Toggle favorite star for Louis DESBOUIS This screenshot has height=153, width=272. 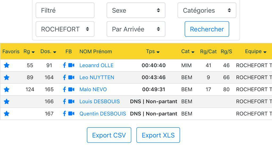click(x=7, y=101)
